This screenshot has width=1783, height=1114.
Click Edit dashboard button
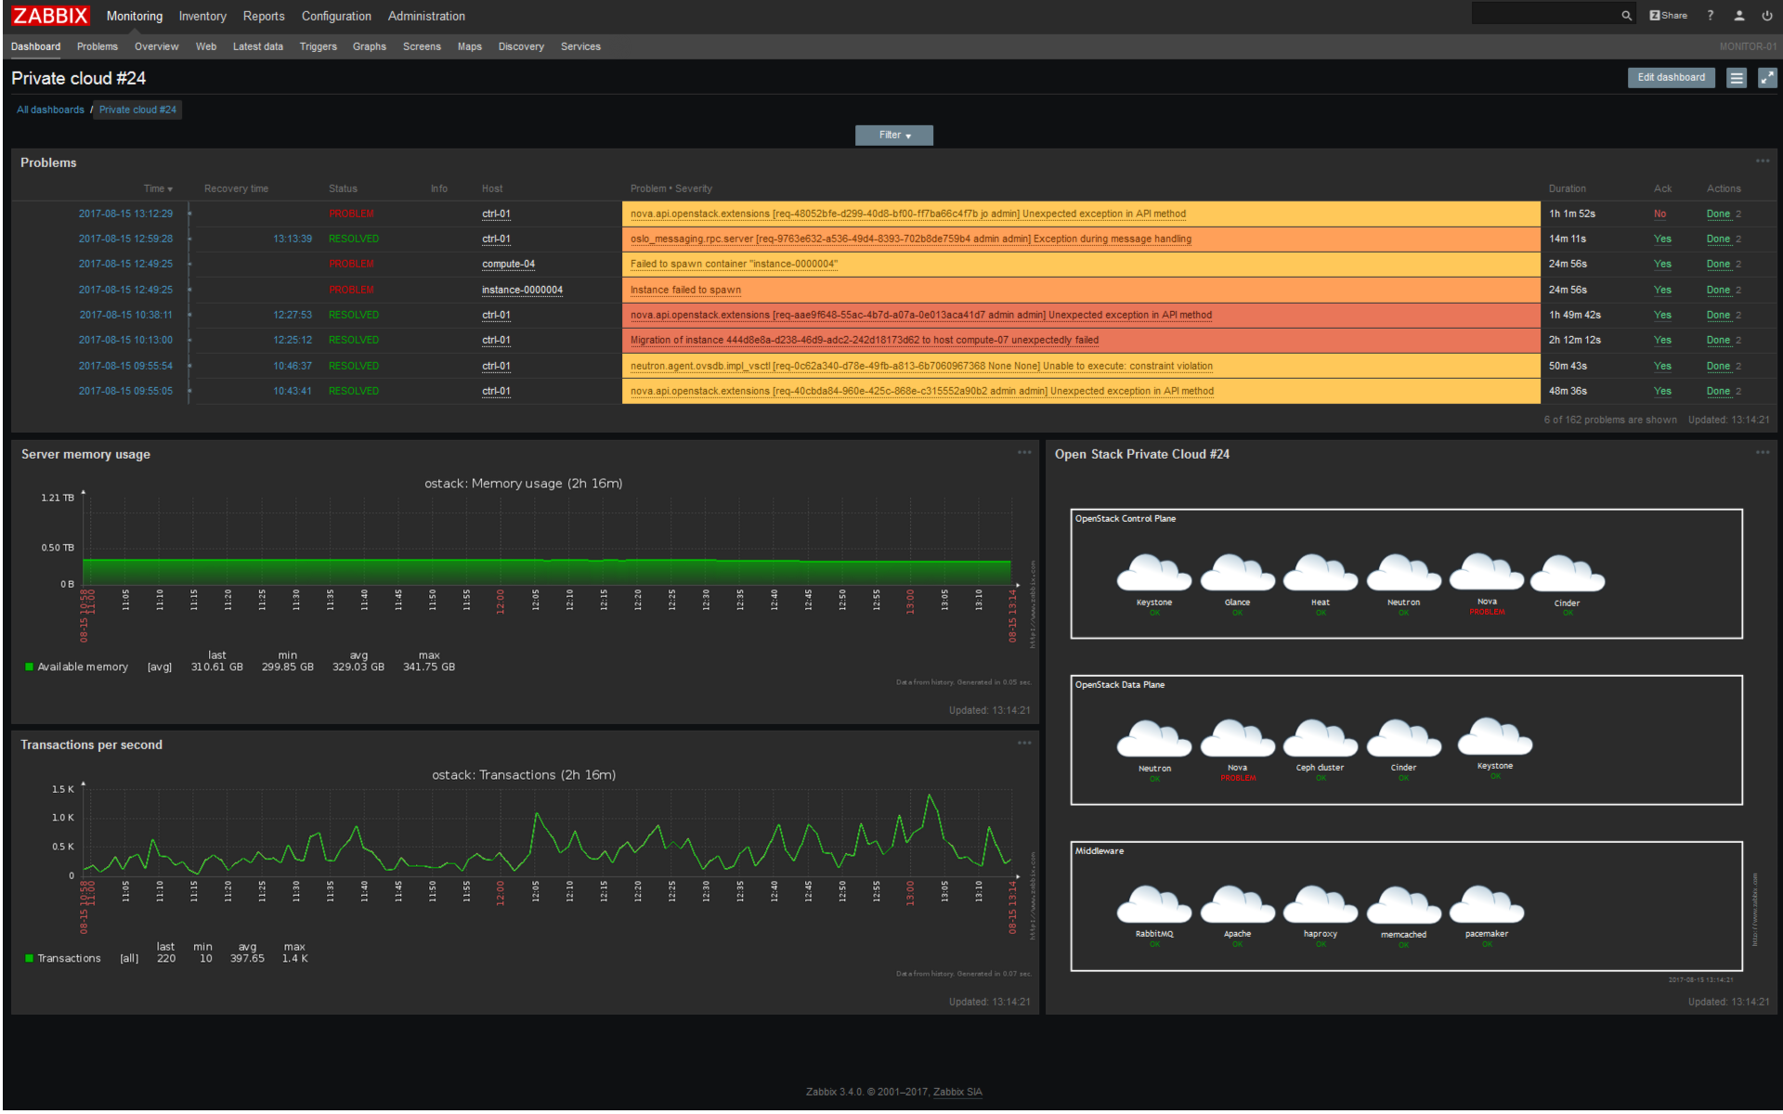tap(1670, 77)
